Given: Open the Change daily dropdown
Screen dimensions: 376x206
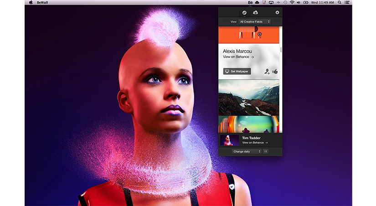Looking at the screenshot, I should [x=247, y=152].
